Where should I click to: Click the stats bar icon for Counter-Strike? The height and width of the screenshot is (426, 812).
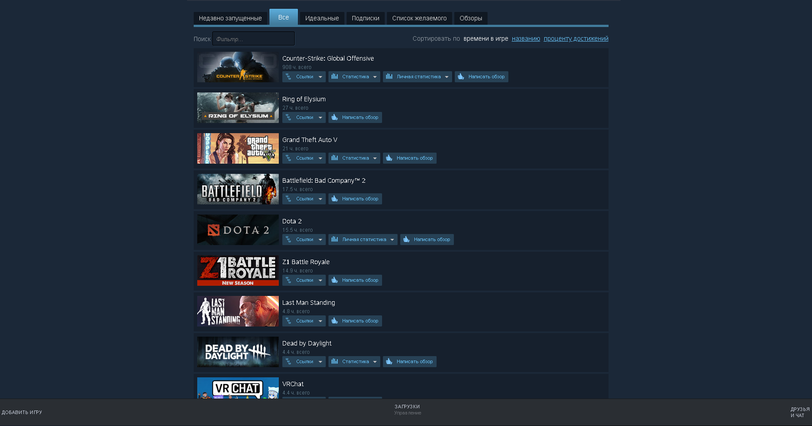[x=335, y=77]
